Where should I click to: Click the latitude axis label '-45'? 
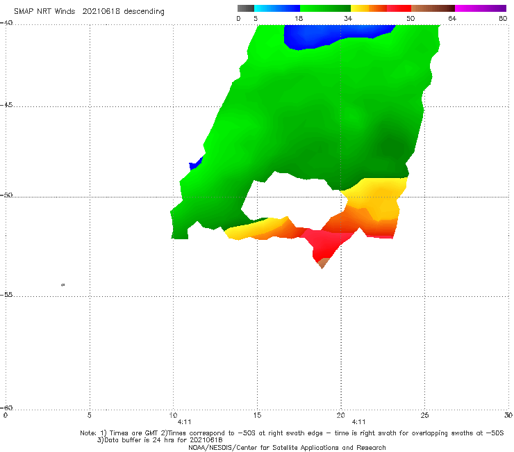(x=6, y=105)
